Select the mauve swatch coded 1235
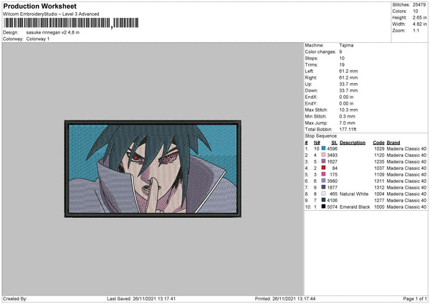430x304 pixels. point(324,161)
